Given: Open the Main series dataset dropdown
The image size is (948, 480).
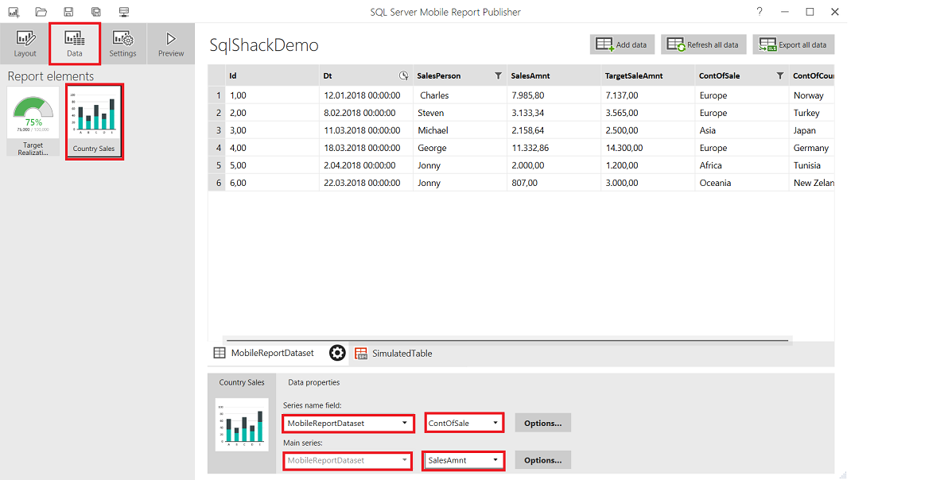Looking at the screenshot, I should (348, 461).
